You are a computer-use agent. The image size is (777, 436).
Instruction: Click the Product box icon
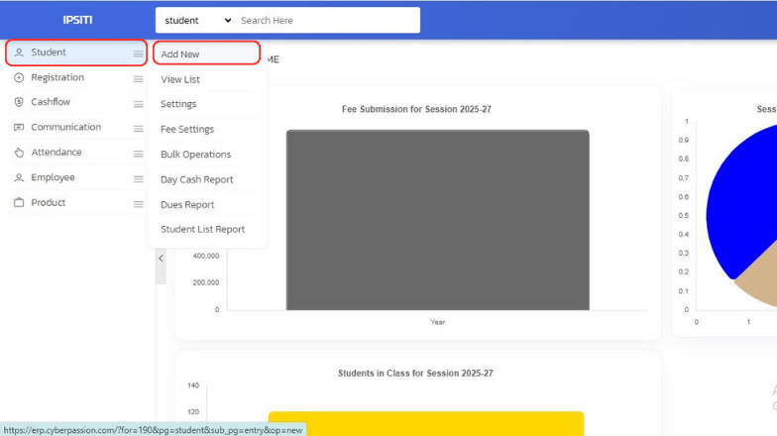pyautogui.click(x=19, y=203)
